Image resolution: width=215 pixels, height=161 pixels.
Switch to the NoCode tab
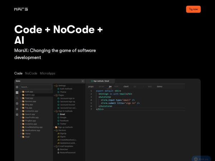[31, 73]
